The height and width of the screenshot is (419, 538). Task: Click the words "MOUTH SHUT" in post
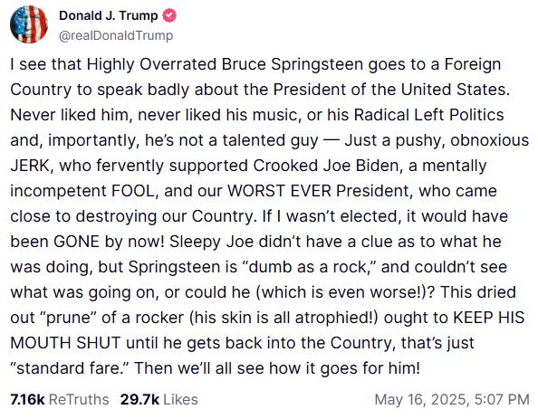point(65,343)
